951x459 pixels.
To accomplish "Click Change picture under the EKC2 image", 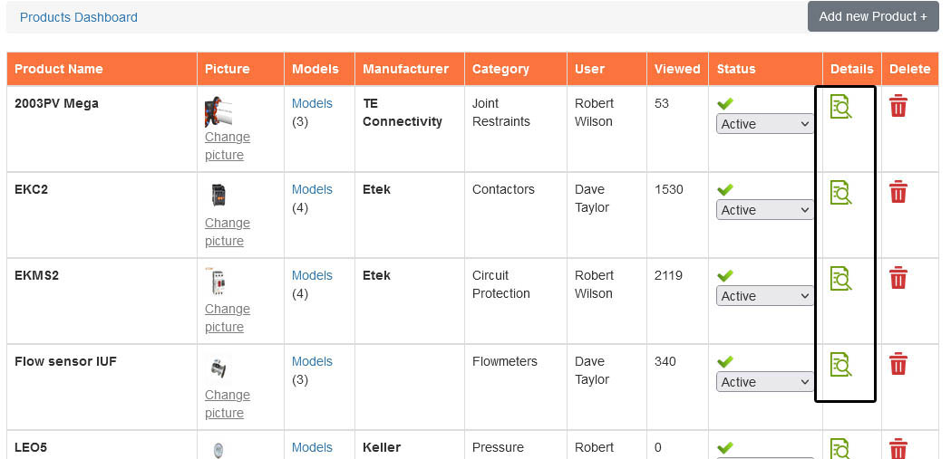I will pos(228,232).
